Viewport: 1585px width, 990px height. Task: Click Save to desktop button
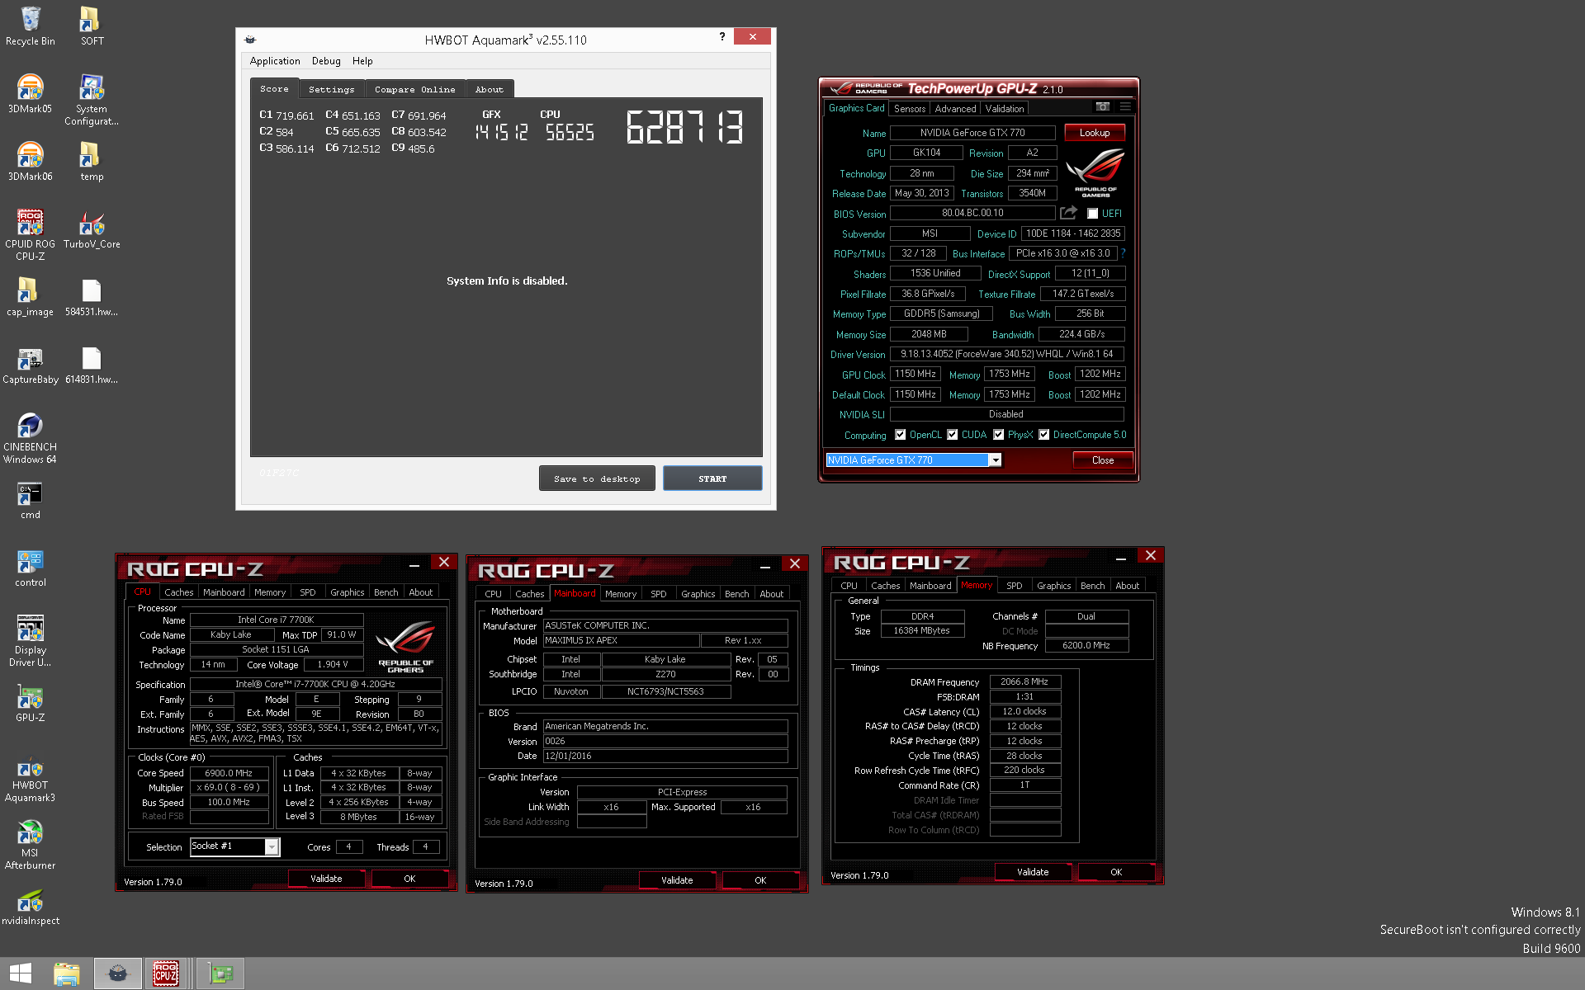click(x=597, y=478)
